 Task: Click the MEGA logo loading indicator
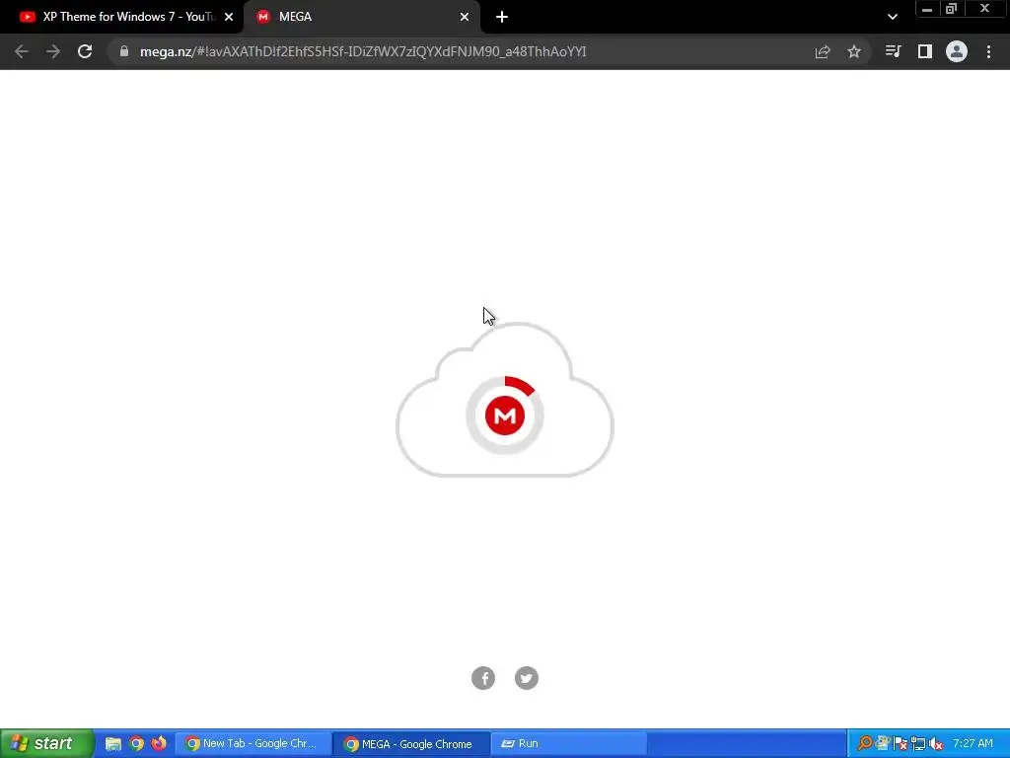tap(505, 416)
